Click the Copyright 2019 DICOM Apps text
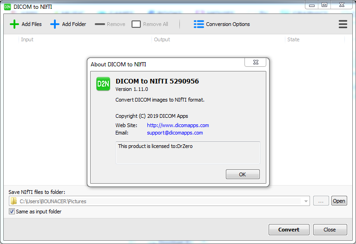The image size is (356, 244). [x=152, y=116]
